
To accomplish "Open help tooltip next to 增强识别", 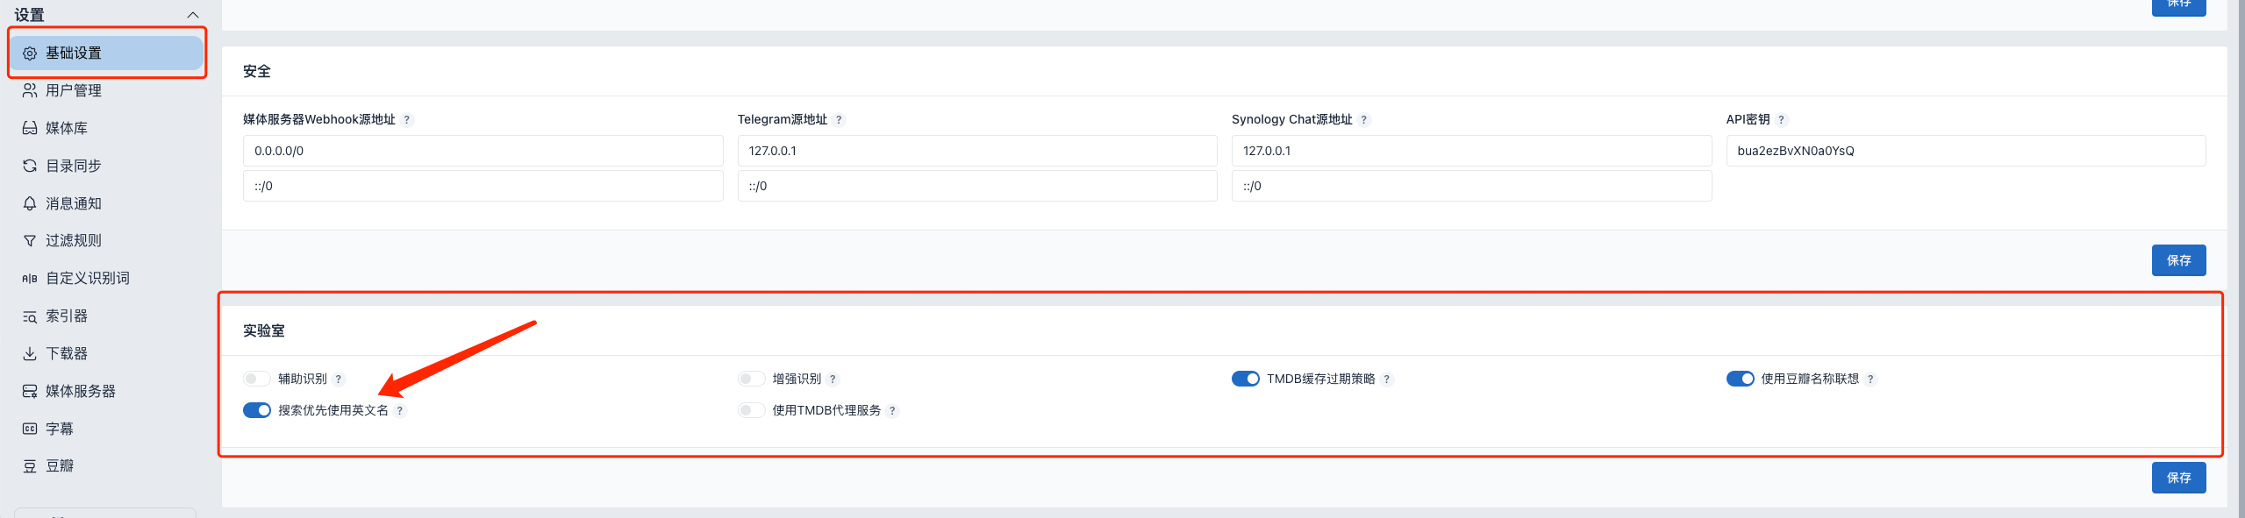I will coord(833,380).
